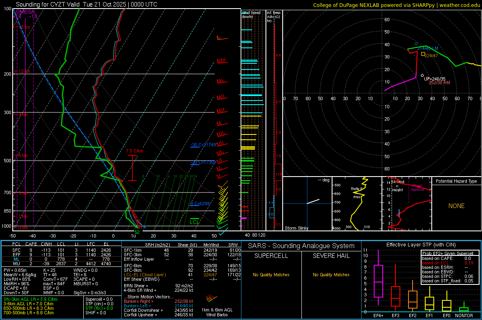Click the Corfidi Downshear = 243/95 kt line
The height and width of the screenshot is (320, 482).
(158, 310)
